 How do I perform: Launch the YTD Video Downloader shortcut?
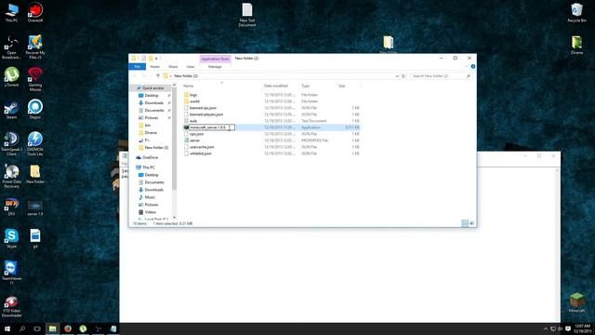pyautogui.click(x=11, y=306)
